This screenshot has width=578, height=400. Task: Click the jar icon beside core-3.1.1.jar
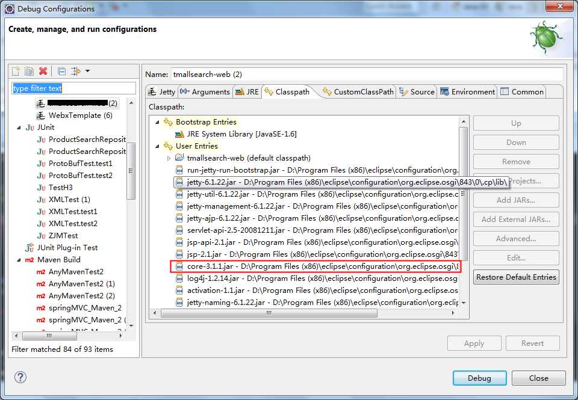tap(179, 266)
